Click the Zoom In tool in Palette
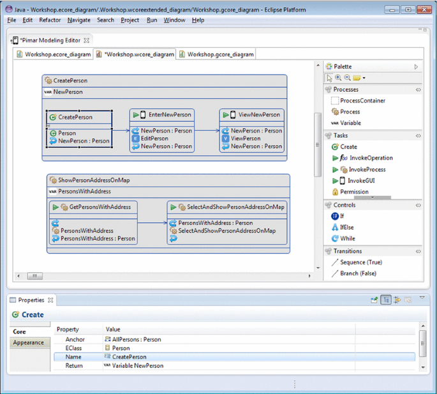This screenshot has width=437, height=394. (338, 78)
